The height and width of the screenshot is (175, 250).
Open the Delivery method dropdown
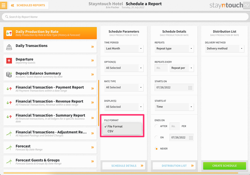pos(224,48)
